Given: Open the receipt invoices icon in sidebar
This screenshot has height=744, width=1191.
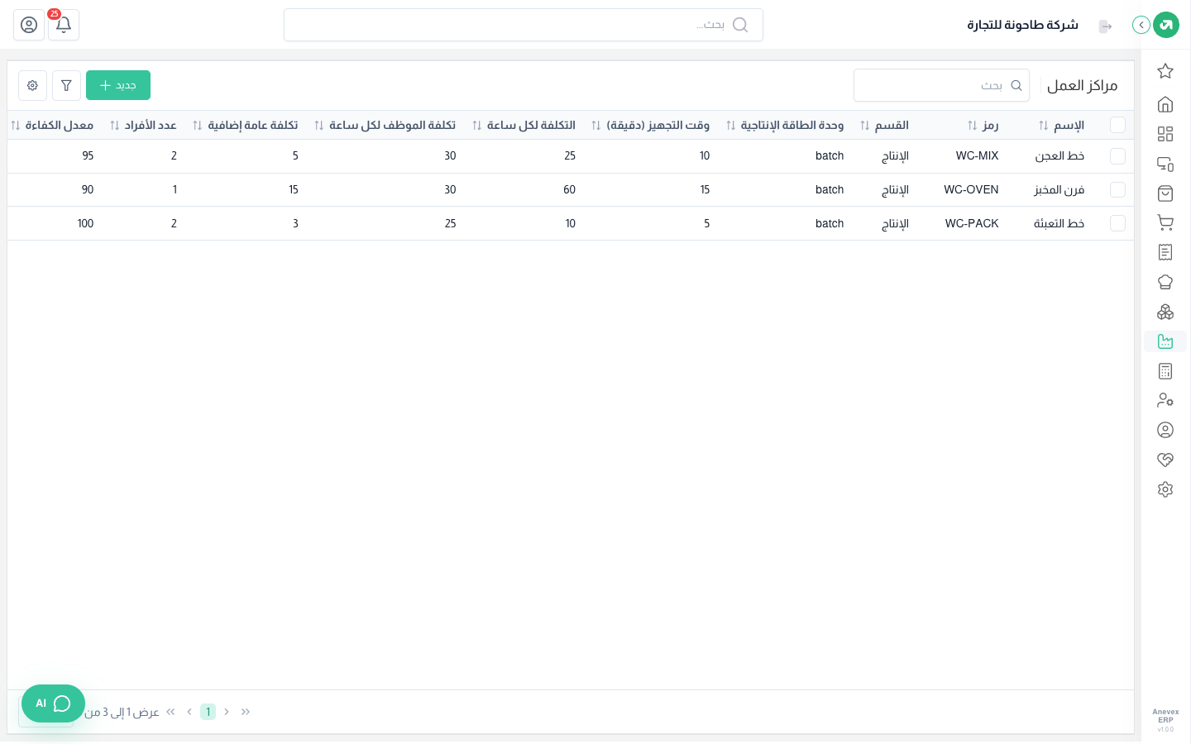Looking at the screenshot, I should [x=1165, y=252].
